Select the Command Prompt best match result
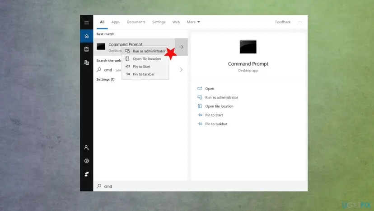 [134, 47]
